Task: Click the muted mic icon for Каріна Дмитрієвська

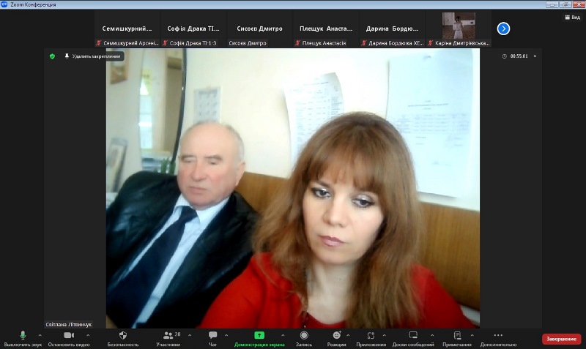Action: pyautogui.click(x=430, y=43)
